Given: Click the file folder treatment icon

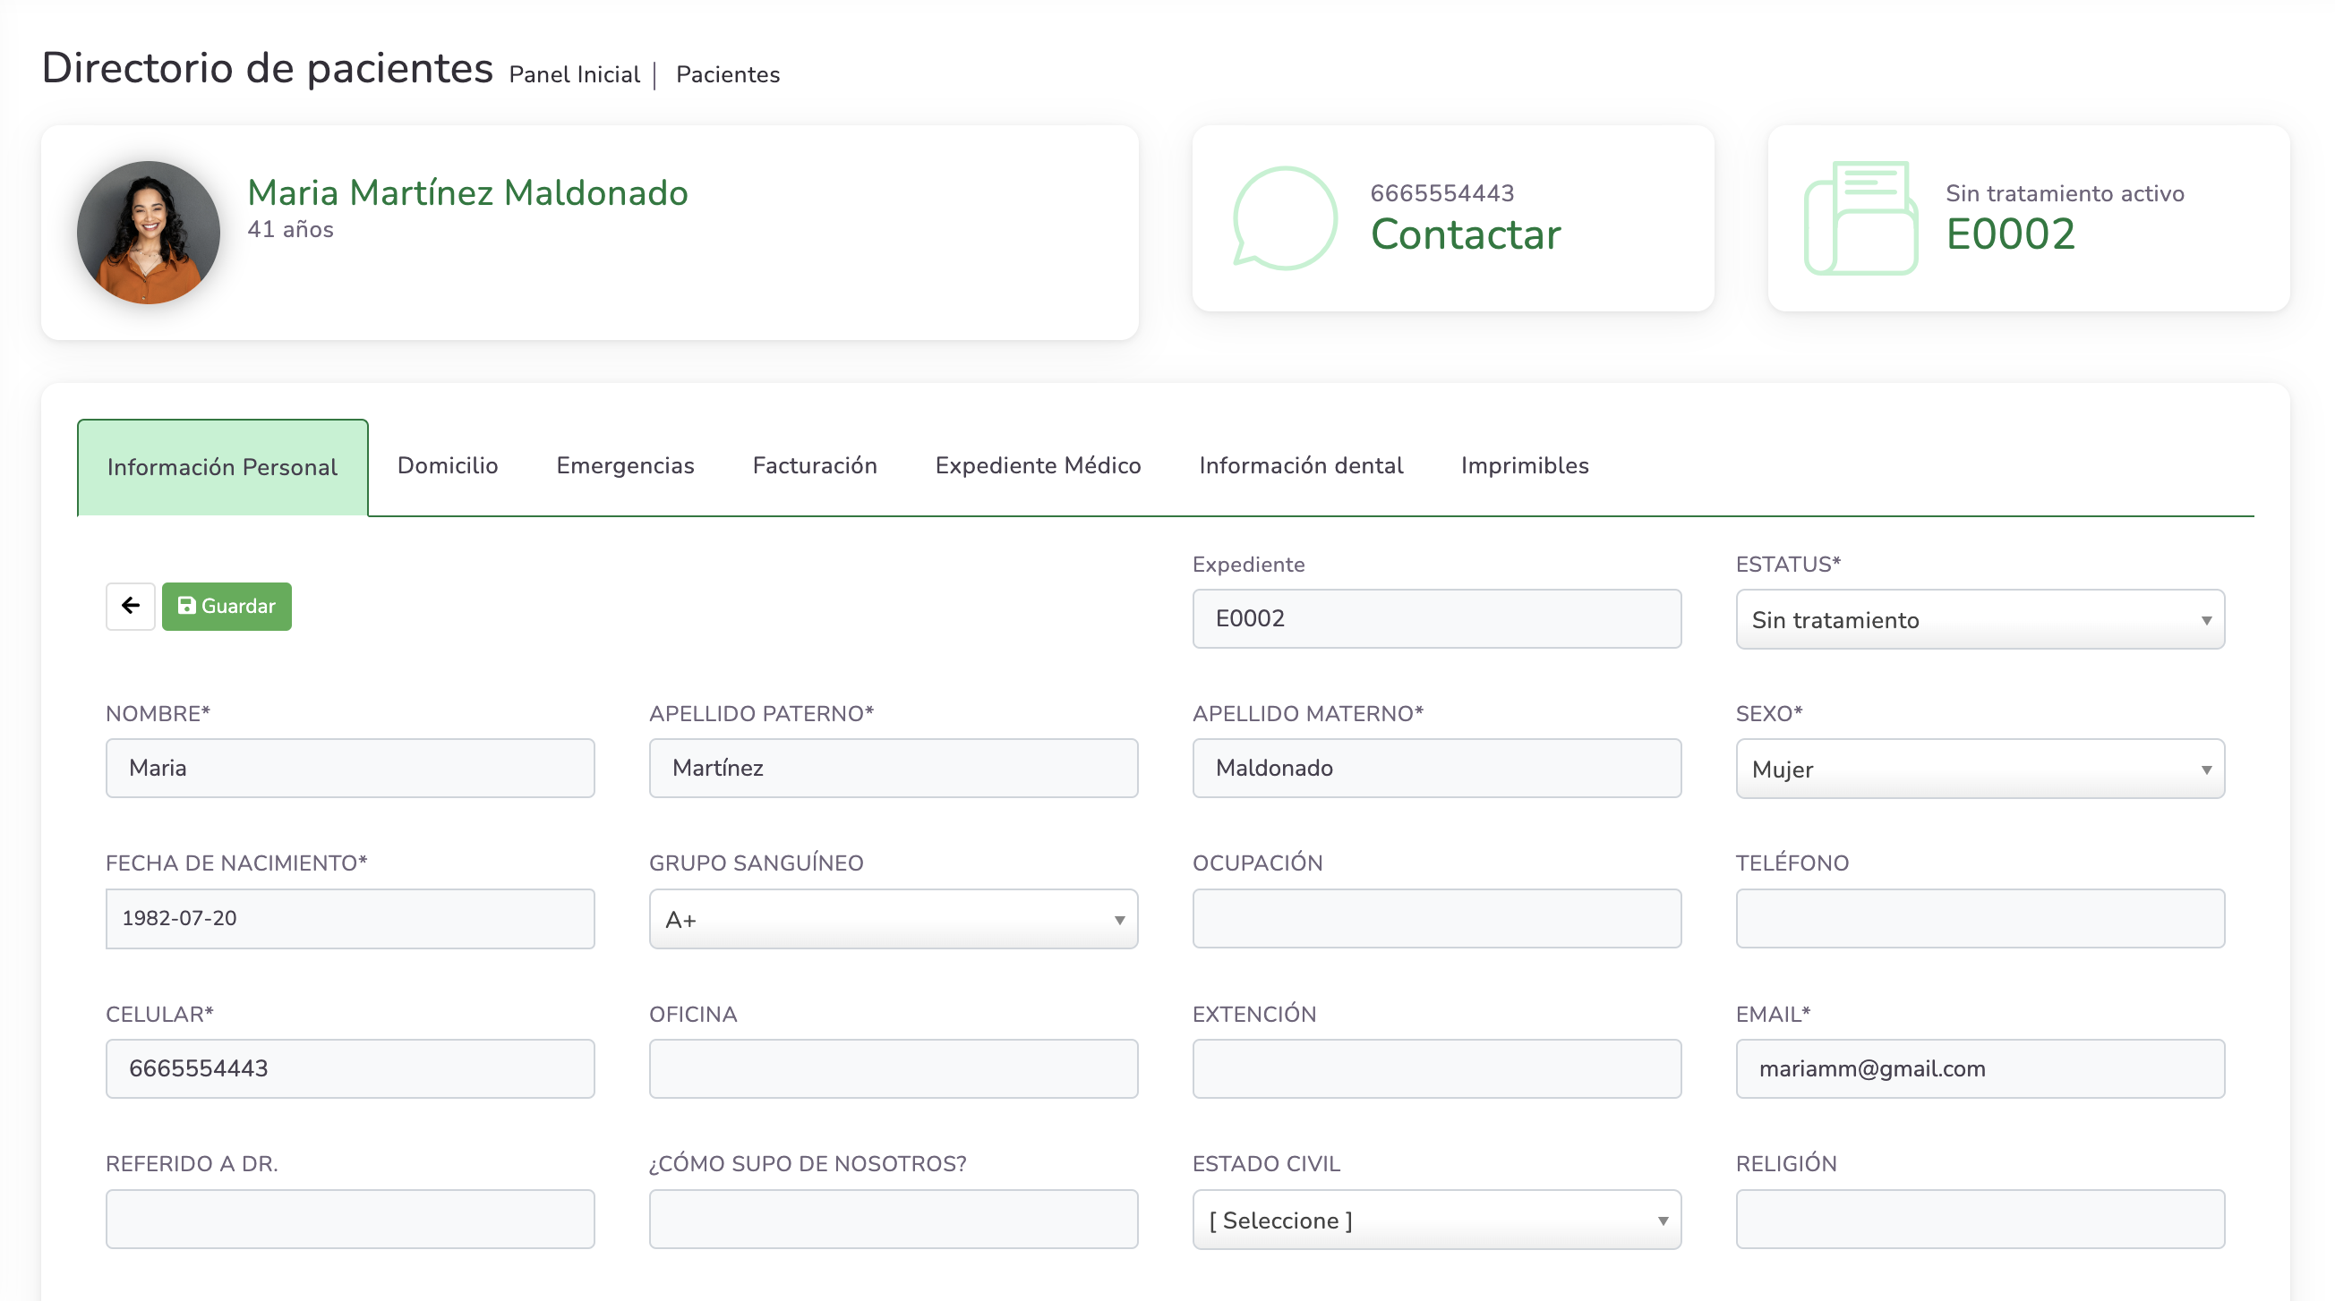Looking at the screenshot, I should 1861,217.
